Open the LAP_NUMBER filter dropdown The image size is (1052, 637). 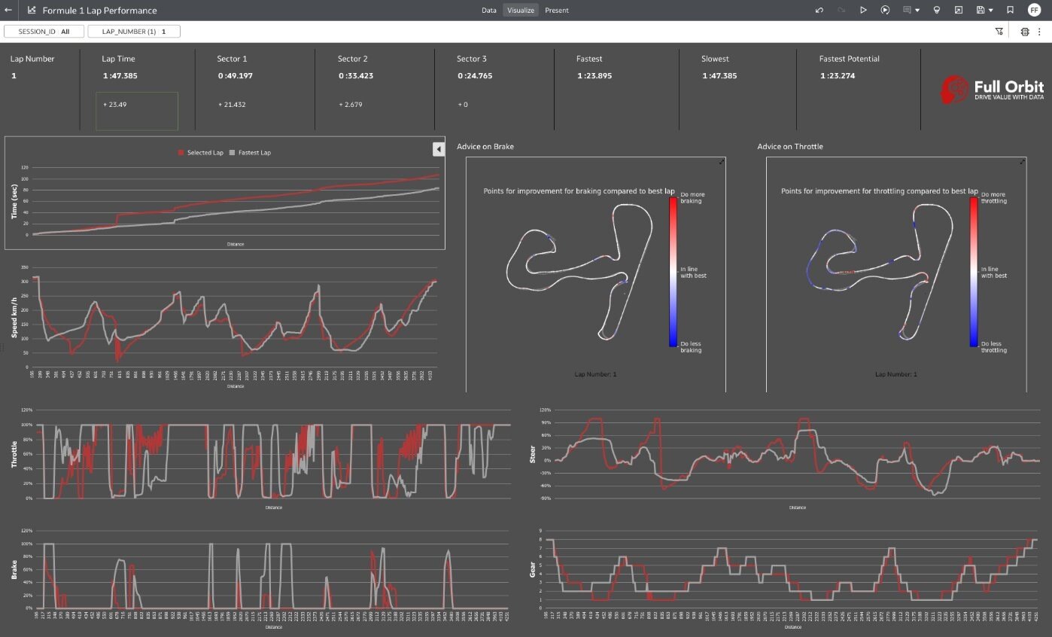point(134,31)
